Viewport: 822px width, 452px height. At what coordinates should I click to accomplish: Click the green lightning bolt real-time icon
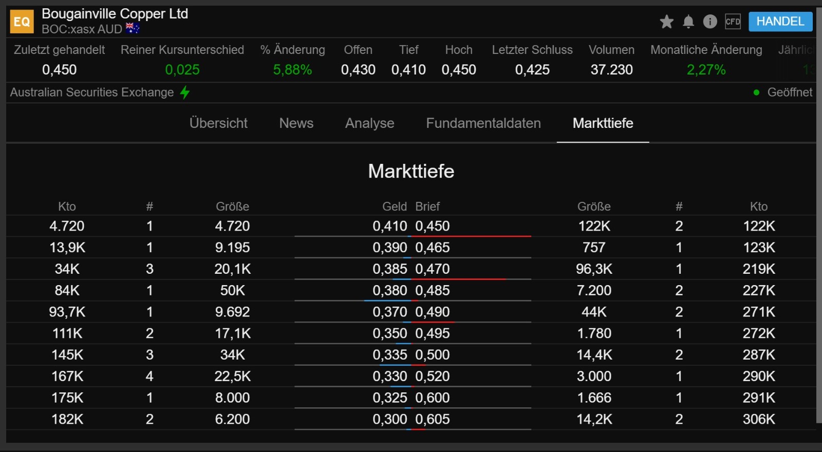point(185,92)
